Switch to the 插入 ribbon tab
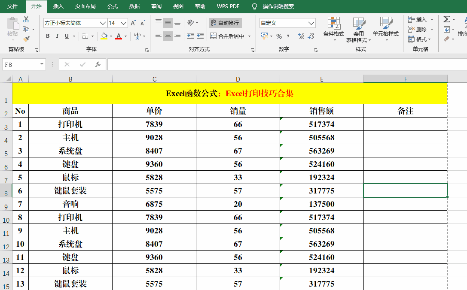This screenshot has width=467, height=290. pos(58,6)
